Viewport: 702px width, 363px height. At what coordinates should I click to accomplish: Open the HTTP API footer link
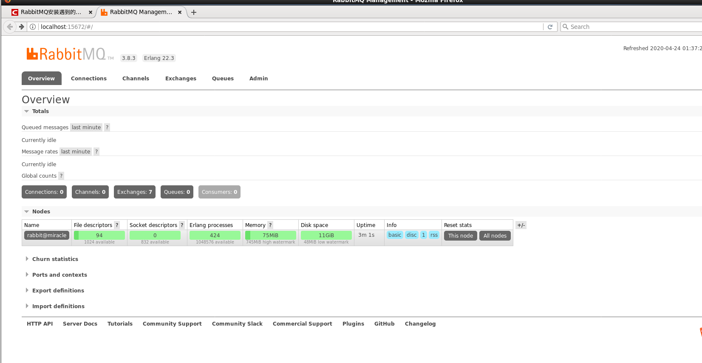pos(40,324)
